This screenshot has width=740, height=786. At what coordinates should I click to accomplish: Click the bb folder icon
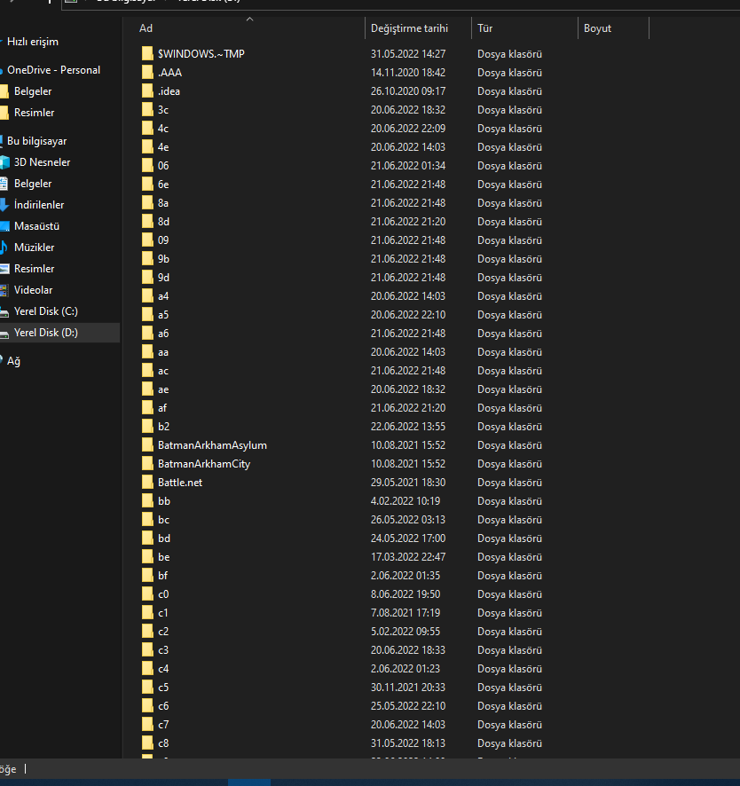pyautogui.click(x=147, y=500)
